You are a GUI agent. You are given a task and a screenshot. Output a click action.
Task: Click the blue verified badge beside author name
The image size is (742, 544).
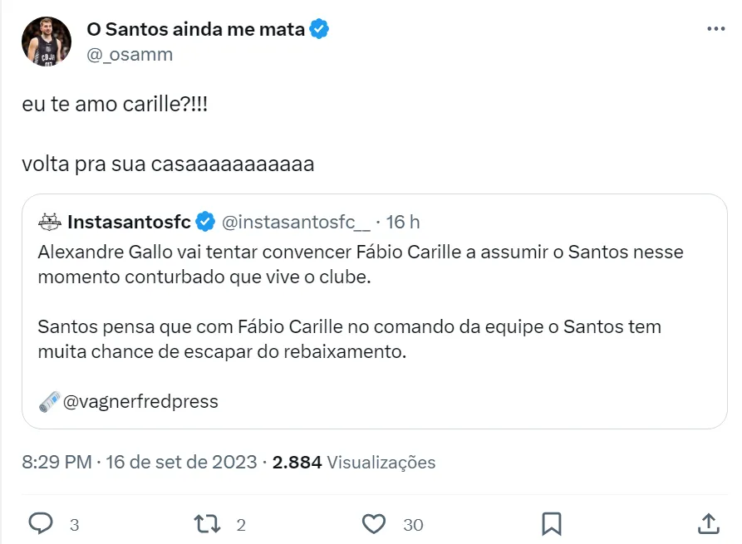pos(319,30)
